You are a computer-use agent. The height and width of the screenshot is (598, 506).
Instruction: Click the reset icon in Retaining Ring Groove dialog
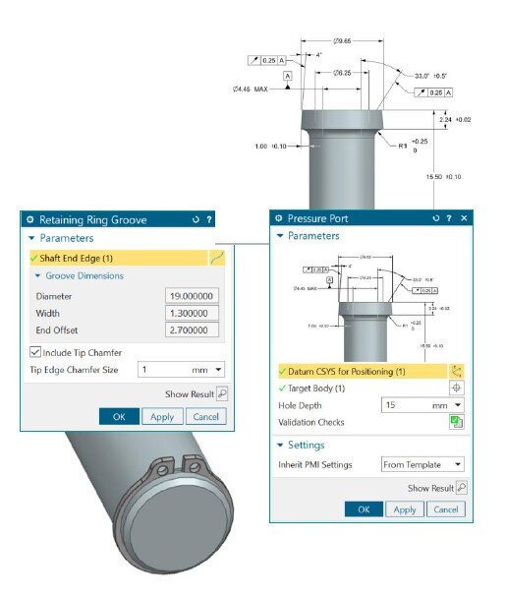click(196, 219)
